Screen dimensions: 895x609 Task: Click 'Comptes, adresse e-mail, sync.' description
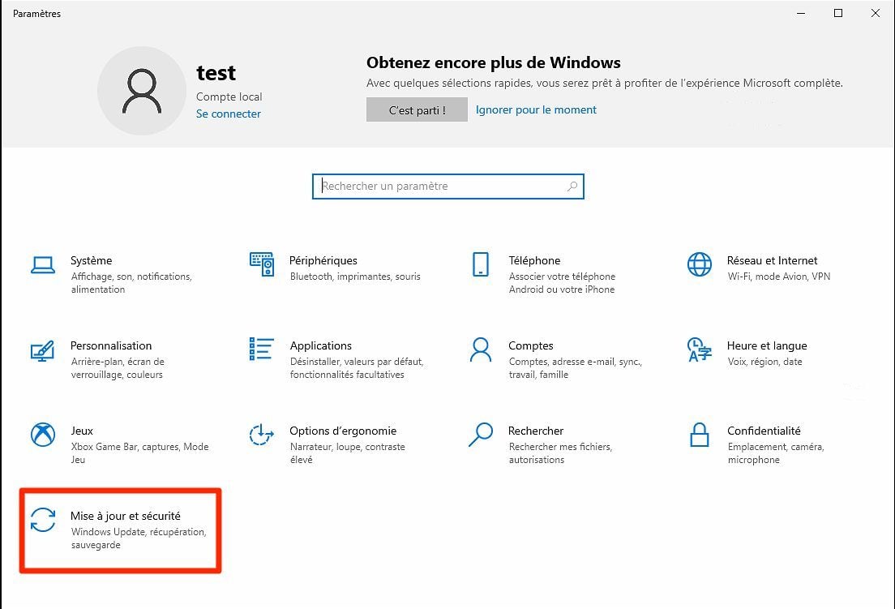(x=576, y=368)
